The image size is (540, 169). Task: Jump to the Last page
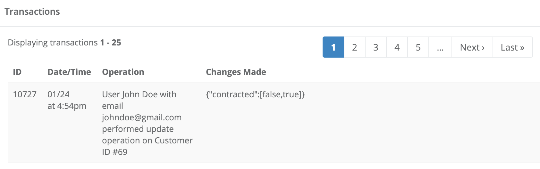pos(512,47)
